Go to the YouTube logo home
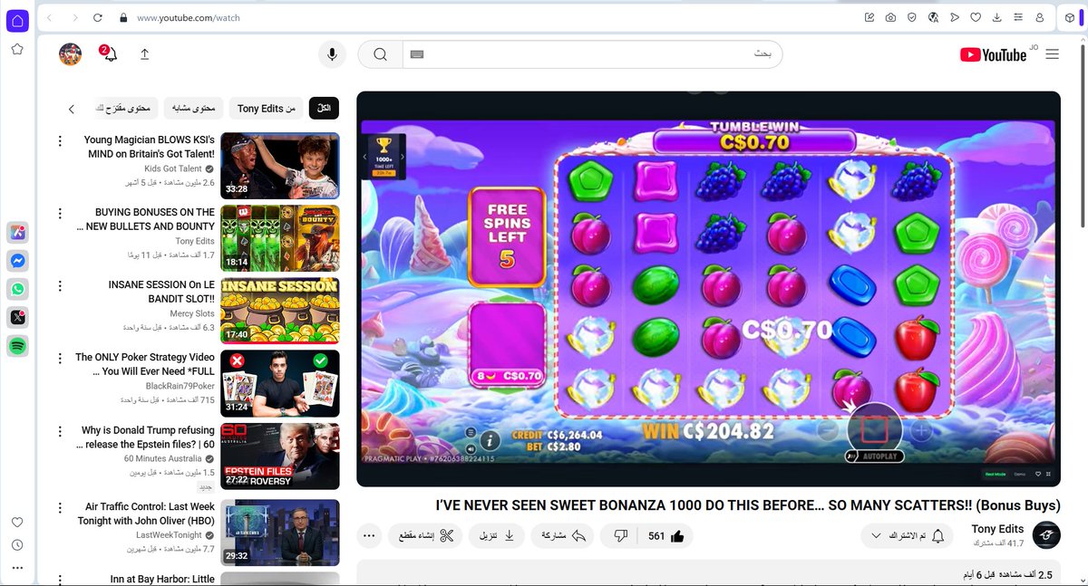The image size is (1088, 586). click(x=993, y=54)
